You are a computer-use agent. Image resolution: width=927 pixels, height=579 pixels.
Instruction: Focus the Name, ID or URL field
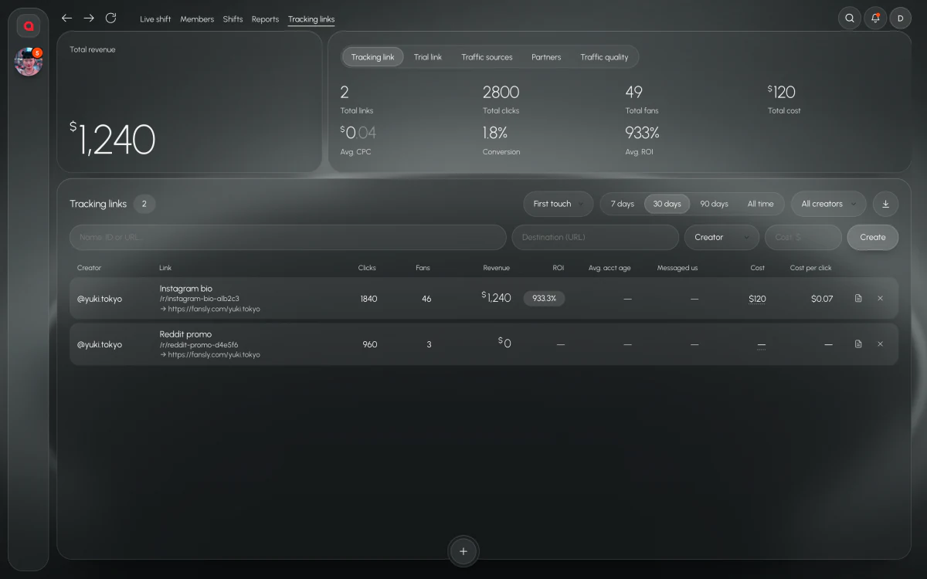287,237
